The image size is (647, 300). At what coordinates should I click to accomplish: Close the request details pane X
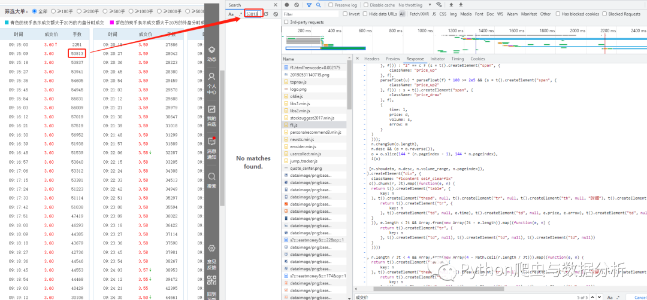(357, 59)
